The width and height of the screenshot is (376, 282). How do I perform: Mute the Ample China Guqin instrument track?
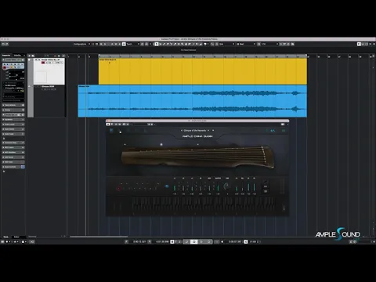click(36, 60)
